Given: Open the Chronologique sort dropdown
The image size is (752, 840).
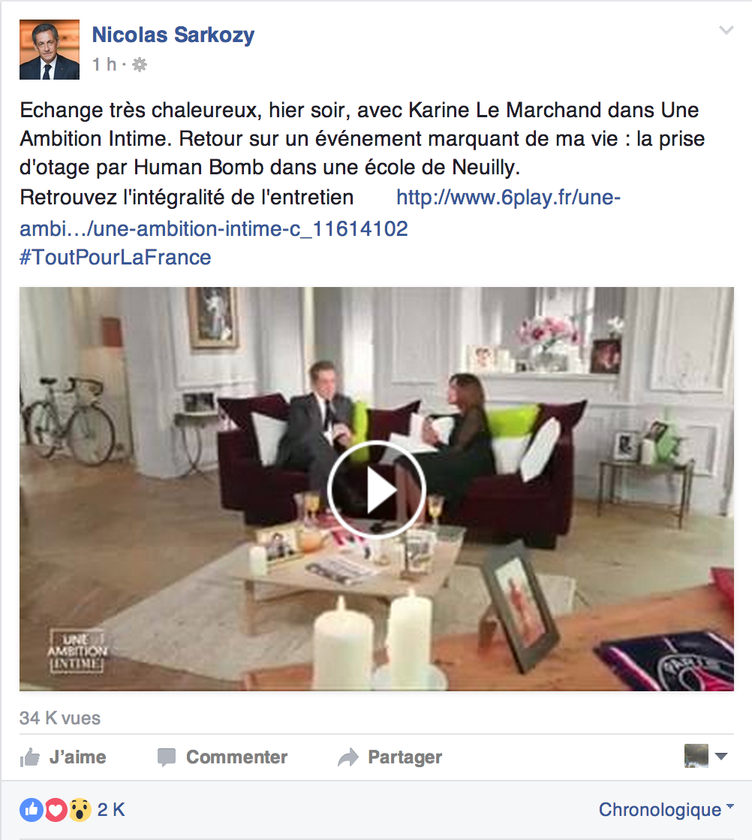Looking at the screenshot, I should pyautogui.click(x=666, y=809).
